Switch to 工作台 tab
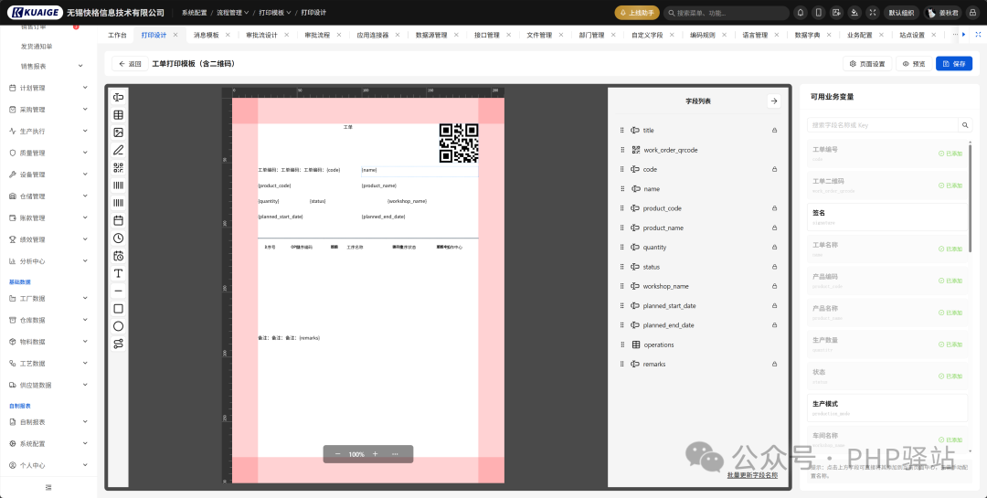The image size is (987, 498). 117,36
